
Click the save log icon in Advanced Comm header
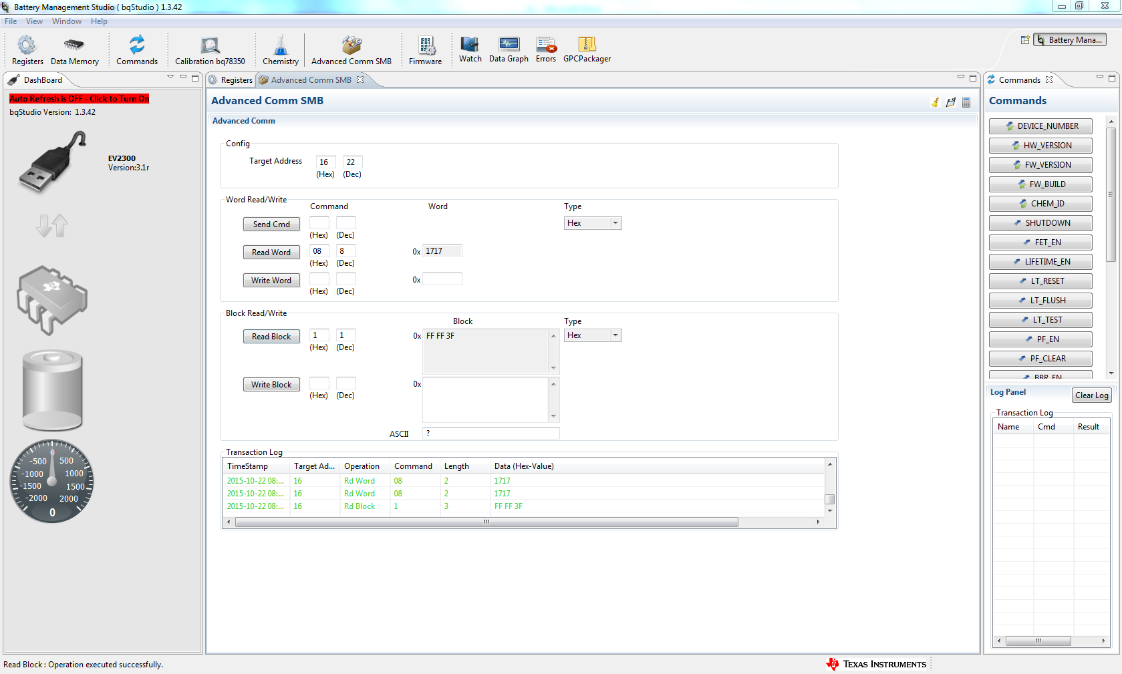click(x=951, y=102)
